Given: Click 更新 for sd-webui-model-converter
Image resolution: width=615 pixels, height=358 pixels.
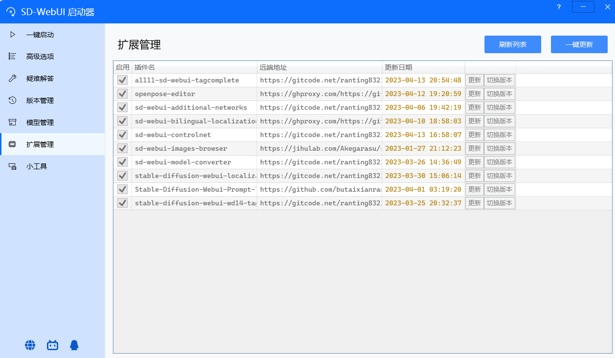Looking at the screenshot, I should coord(475,162).
